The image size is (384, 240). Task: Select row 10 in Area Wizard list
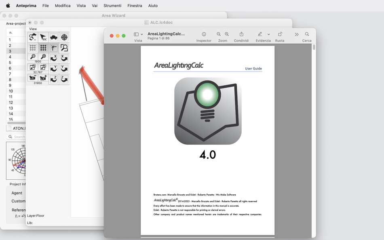(16, 91)
